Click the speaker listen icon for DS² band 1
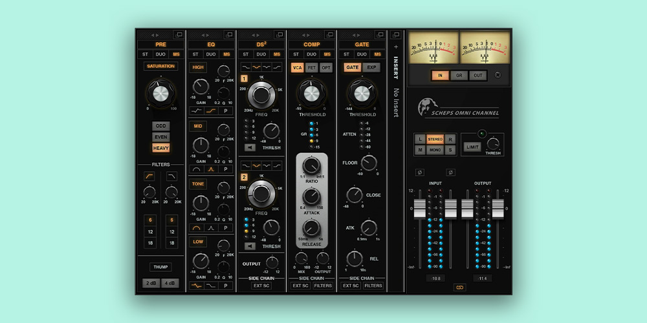This screenshot has height=323, width=647. [250, 147]
